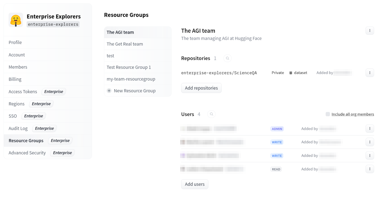The image size is (380, 214).
Task: Select The Get Real team resource group
Action: [x=125, y=44]
